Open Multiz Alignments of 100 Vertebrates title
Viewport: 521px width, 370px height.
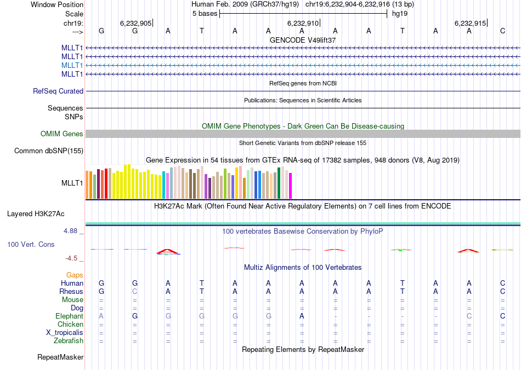coord(303,268)
